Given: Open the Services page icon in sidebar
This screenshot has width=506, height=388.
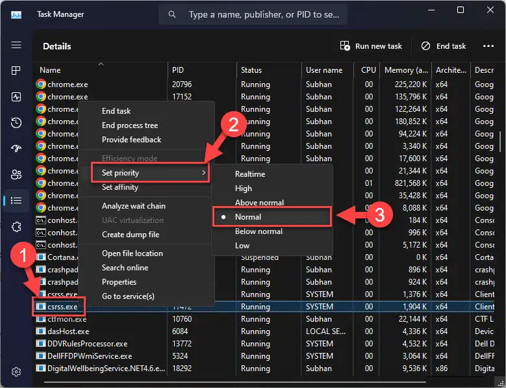Looking at the screenshot, I should coord(16,227).
